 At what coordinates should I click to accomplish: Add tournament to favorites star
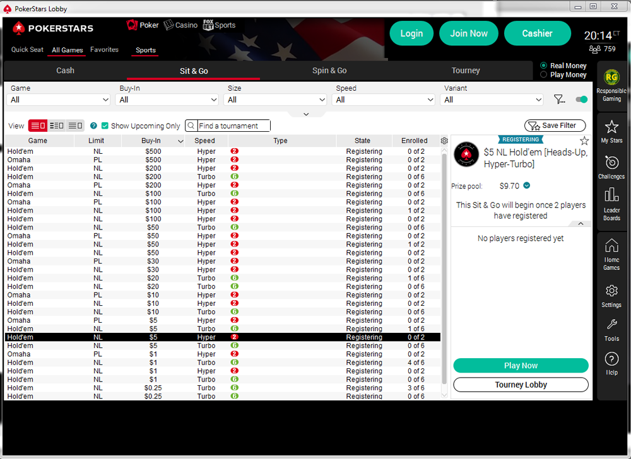tap(584, 141)
